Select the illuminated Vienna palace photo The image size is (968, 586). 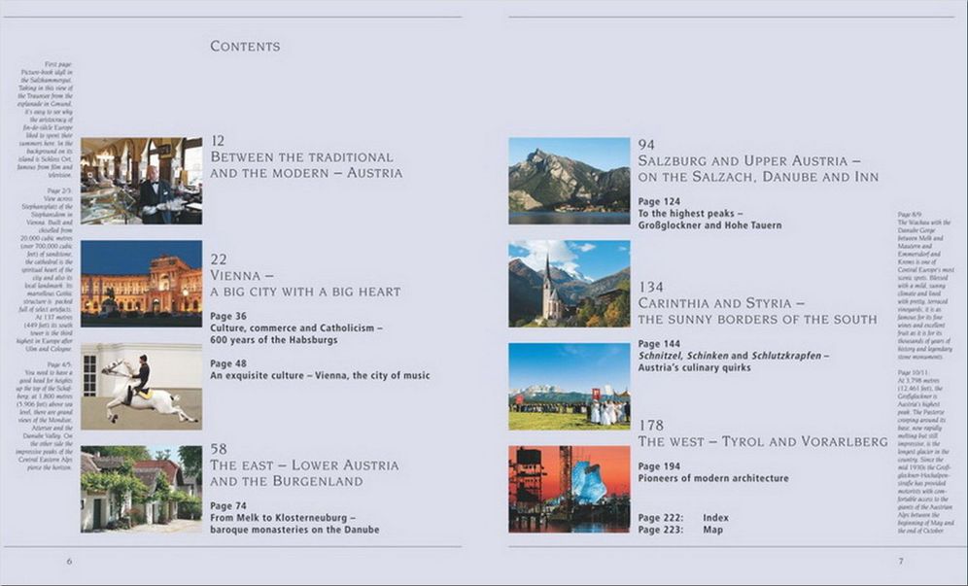[141, 284]
